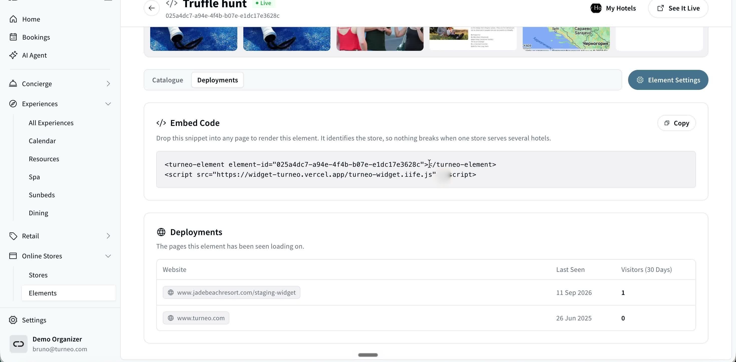Image resolution: width=736 pixels, height=362 pixels.
Task: Click the embed code snippet box
Action: (x=426, y=169)
